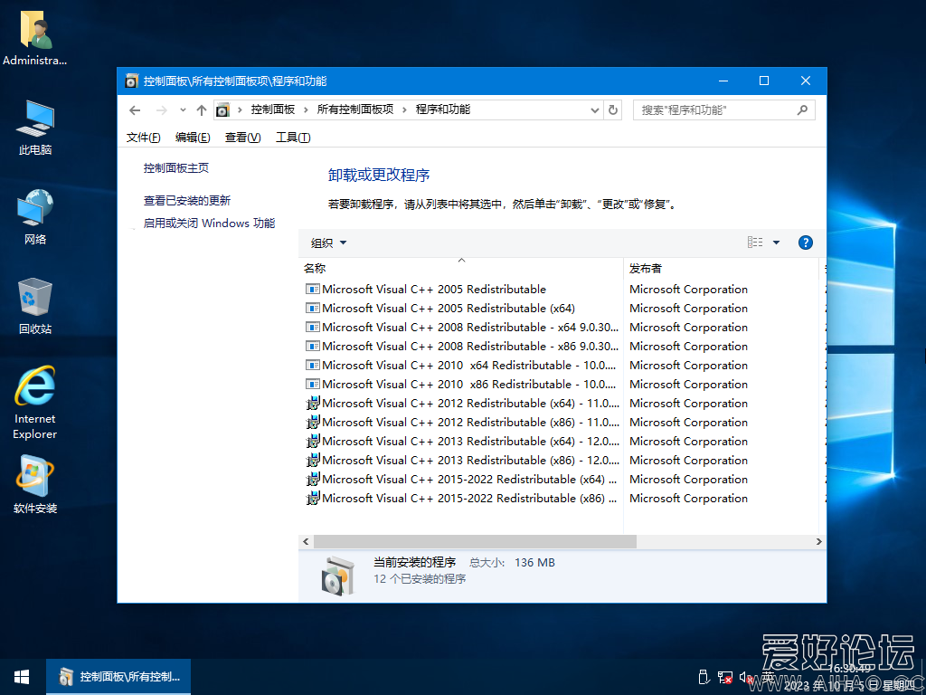Expand the address bar history dropdown

(594, 109)
